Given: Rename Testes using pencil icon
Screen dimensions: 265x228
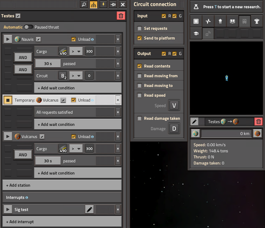Looking at the screenshot, I should (18, 16).
